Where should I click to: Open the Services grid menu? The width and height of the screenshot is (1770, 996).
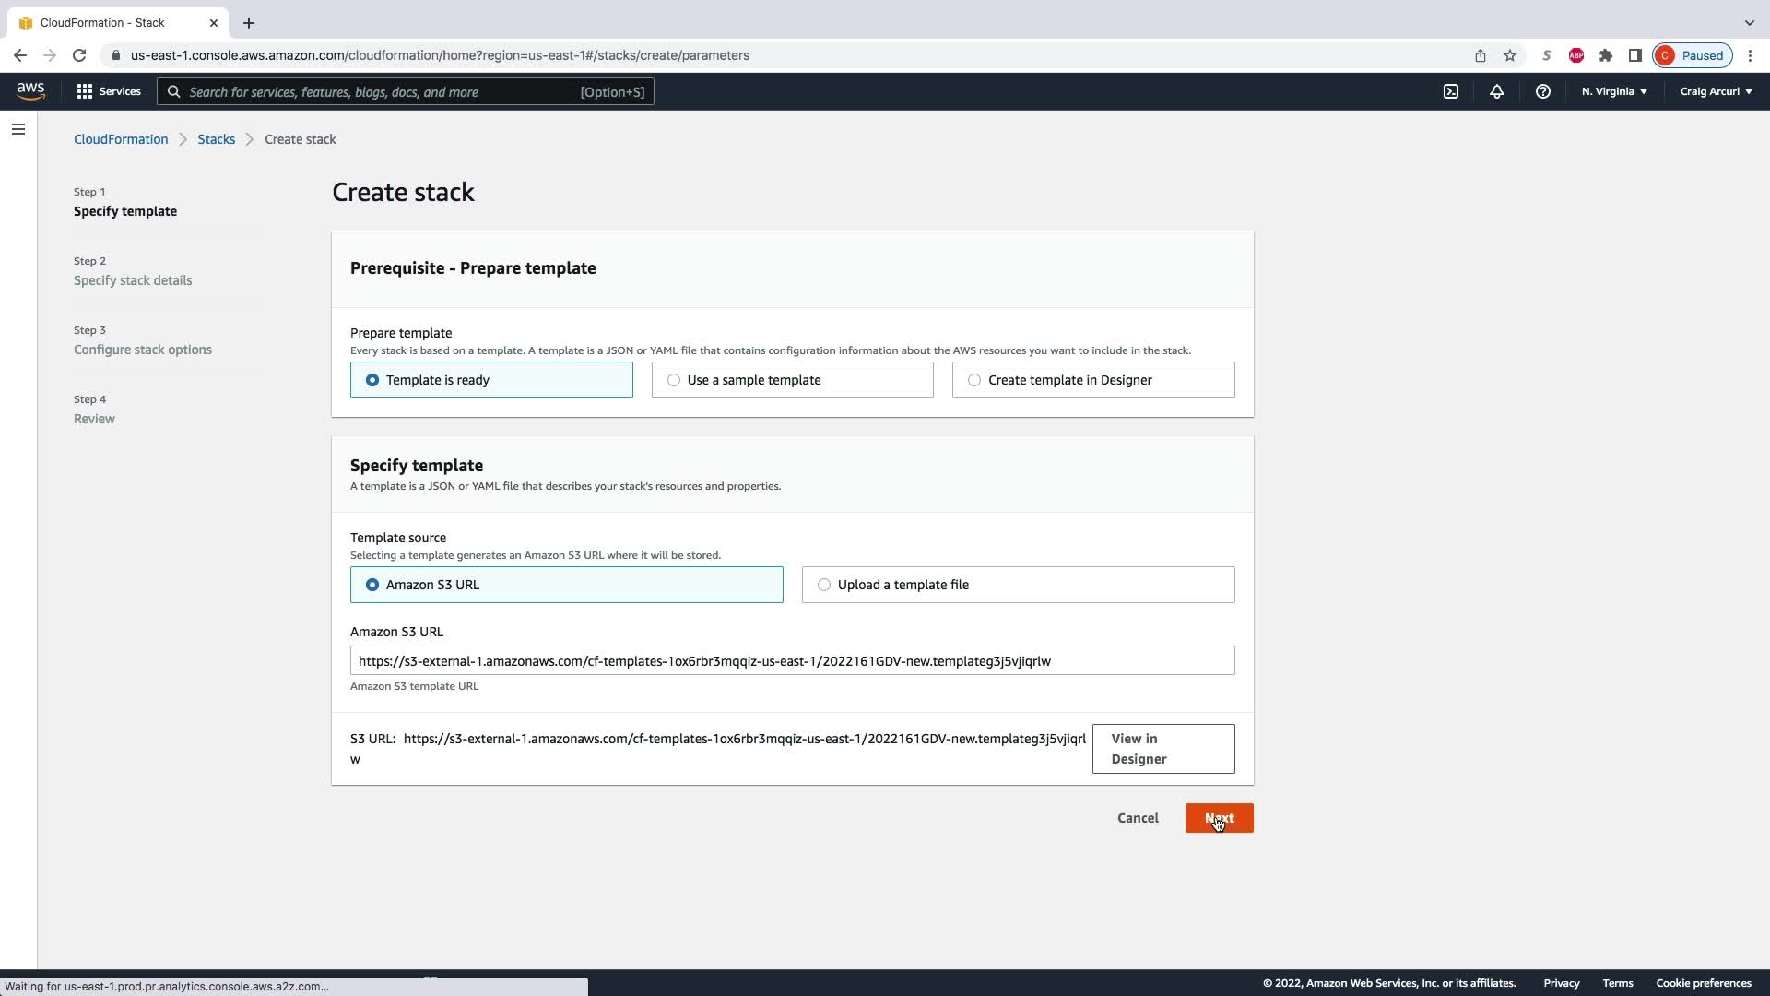pos(108,91)
